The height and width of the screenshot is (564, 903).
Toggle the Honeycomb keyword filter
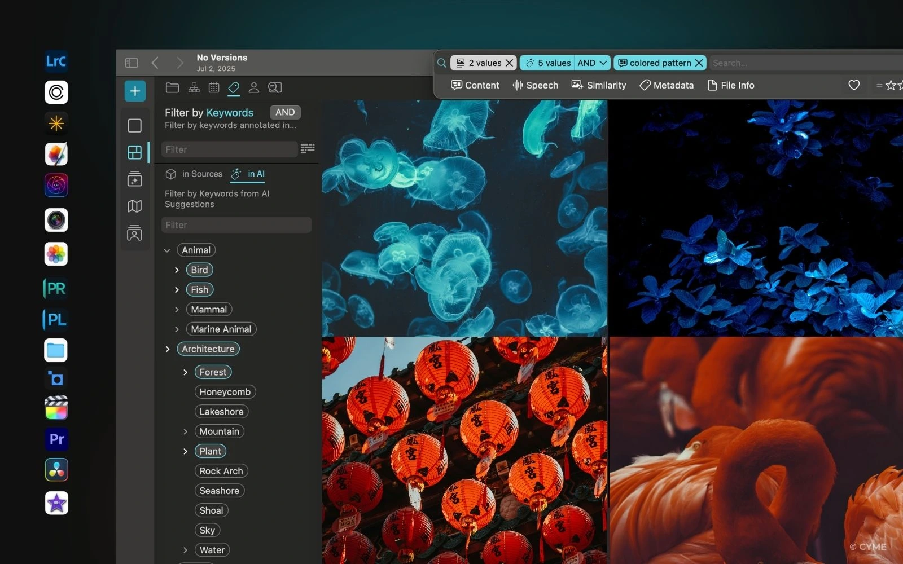pyautogui.click(x=225, y=392)
